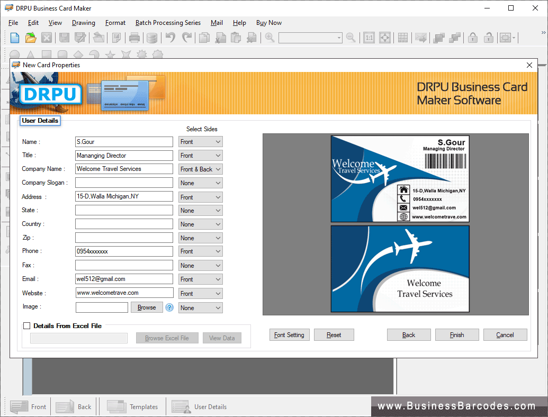This screenshot has height=417, width=548.
Task: Redo the last undone action
Action: (x=186, y=38)
